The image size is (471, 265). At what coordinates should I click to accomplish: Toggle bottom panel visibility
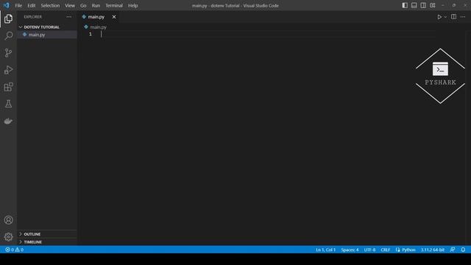[414, 5]
